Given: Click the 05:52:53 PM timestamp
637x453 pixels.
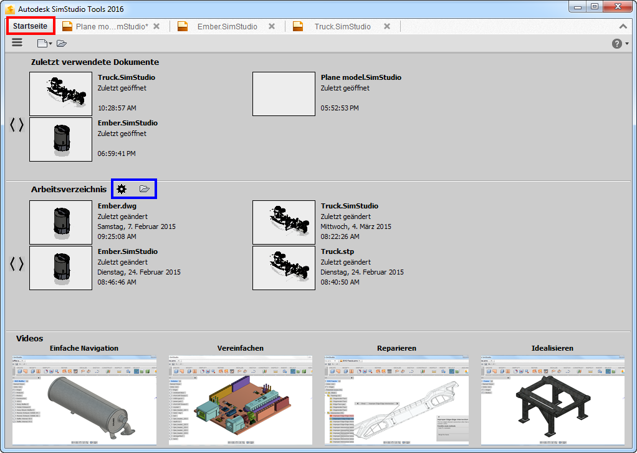Looking at the screenshot, I should point(340,108).
